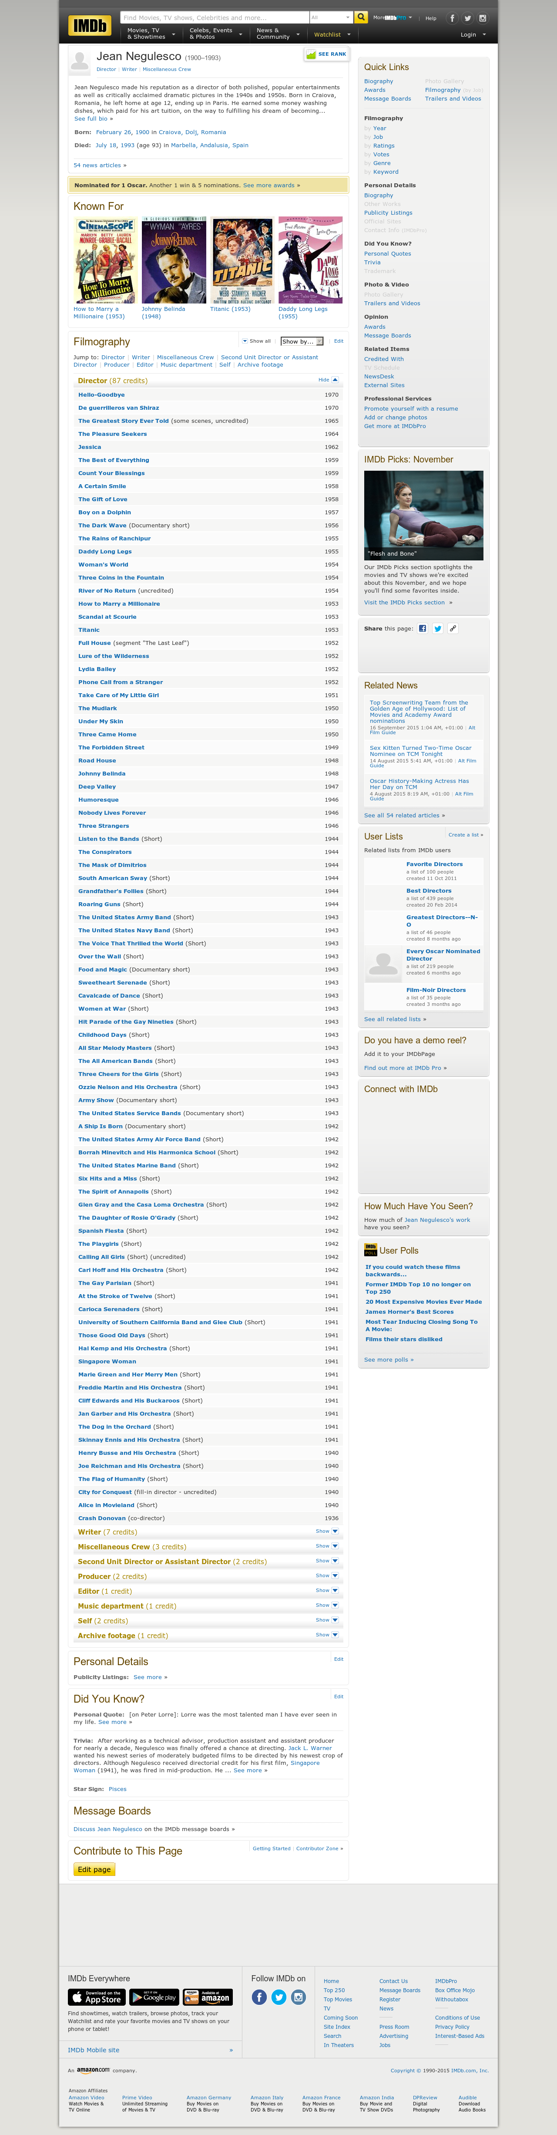Open the search category dropdown labeled All
This screenshot has height=2135, width=557.
pyautogui.click(x=330, y=17)
